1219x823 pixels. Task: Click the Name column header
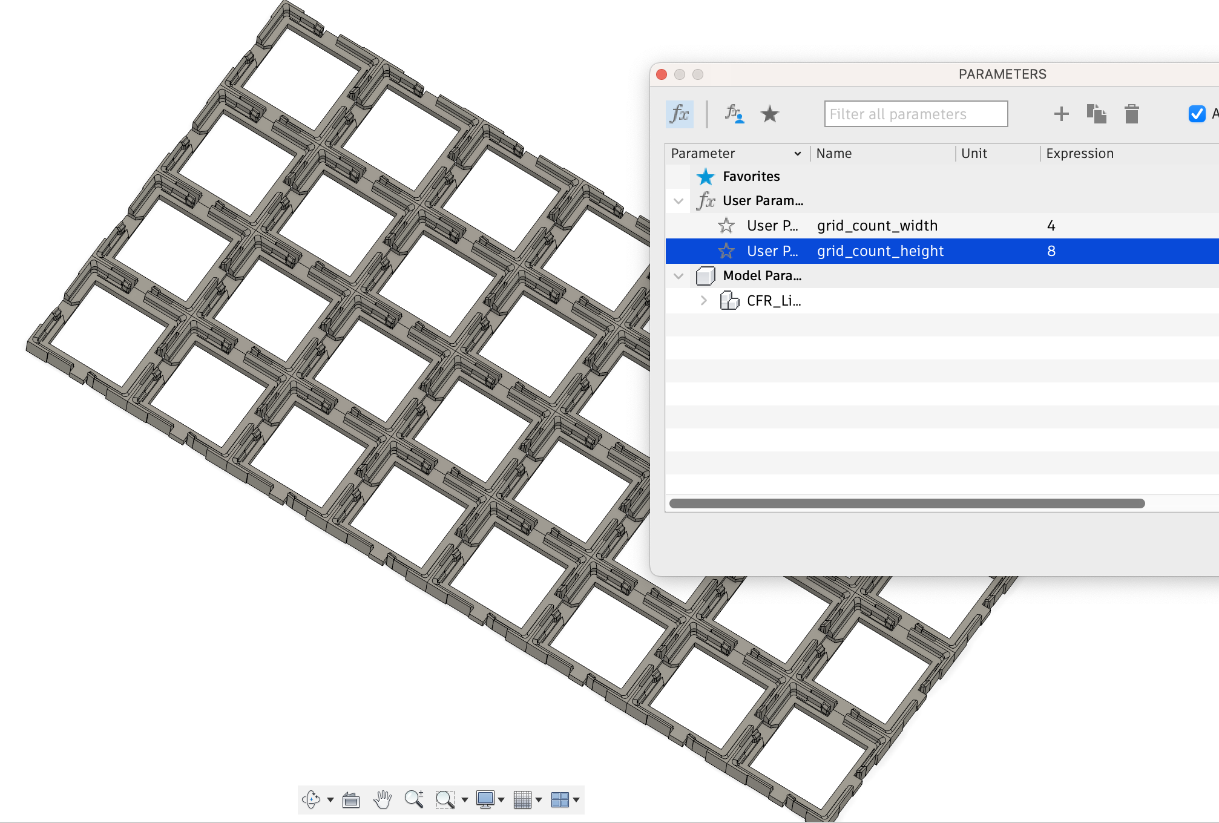pos(833,154)
